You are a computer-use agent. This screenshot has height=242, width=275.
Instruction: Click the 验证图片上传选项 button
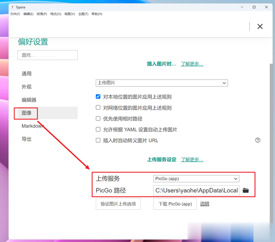click(118, 204)
